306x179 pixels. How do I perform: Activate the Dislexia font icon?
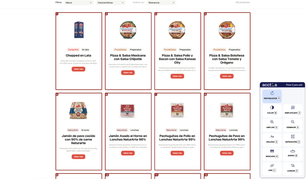272,137
